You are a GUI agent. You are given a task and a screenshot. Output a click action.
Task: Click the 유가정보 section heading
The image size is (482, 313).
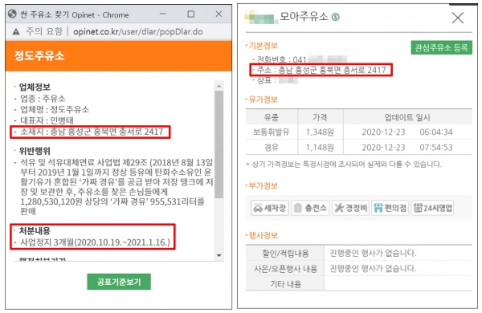[x=263, y=100]
